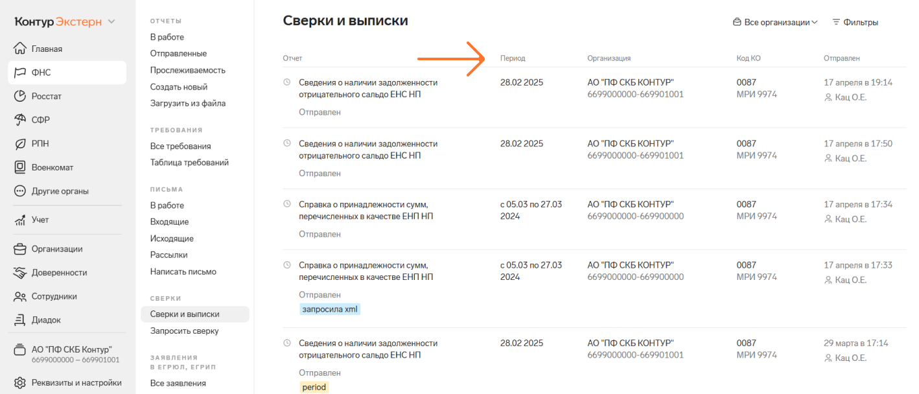This screenshot has width=919, height=394.
Task: Expand the Контур Экстерн product dropdown
Action: tap(111, 22)
